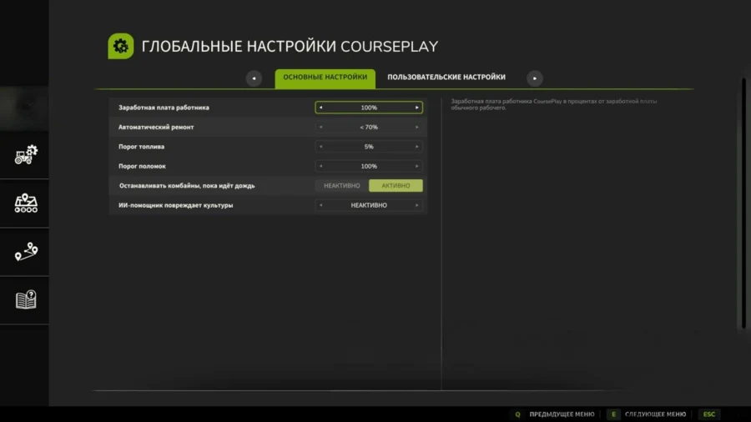Set rain combine stop to АКТИВНО

click(396, 185)
